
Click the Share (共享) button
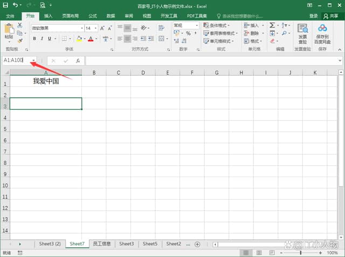coord(330,16)
